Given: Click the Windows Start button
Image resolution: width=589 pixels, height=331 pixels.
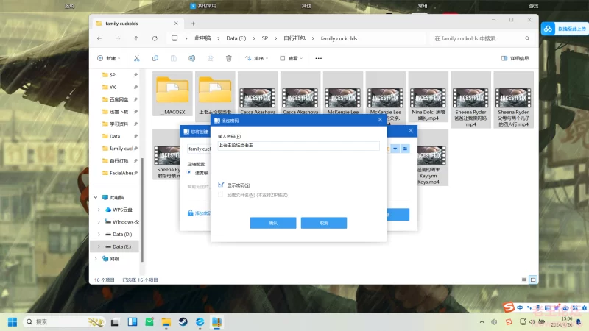Looking at the screenshot, I should click(x=13, y=322).
